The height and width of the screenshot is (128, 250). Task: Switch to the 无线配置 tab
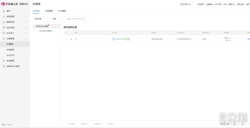(49, 11)
